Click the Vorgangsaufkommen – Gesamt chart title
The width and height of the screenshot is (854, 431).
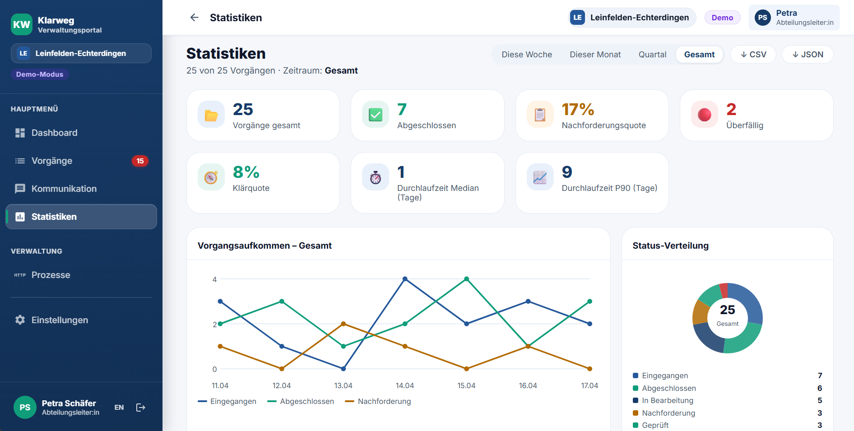pos(265,246)
